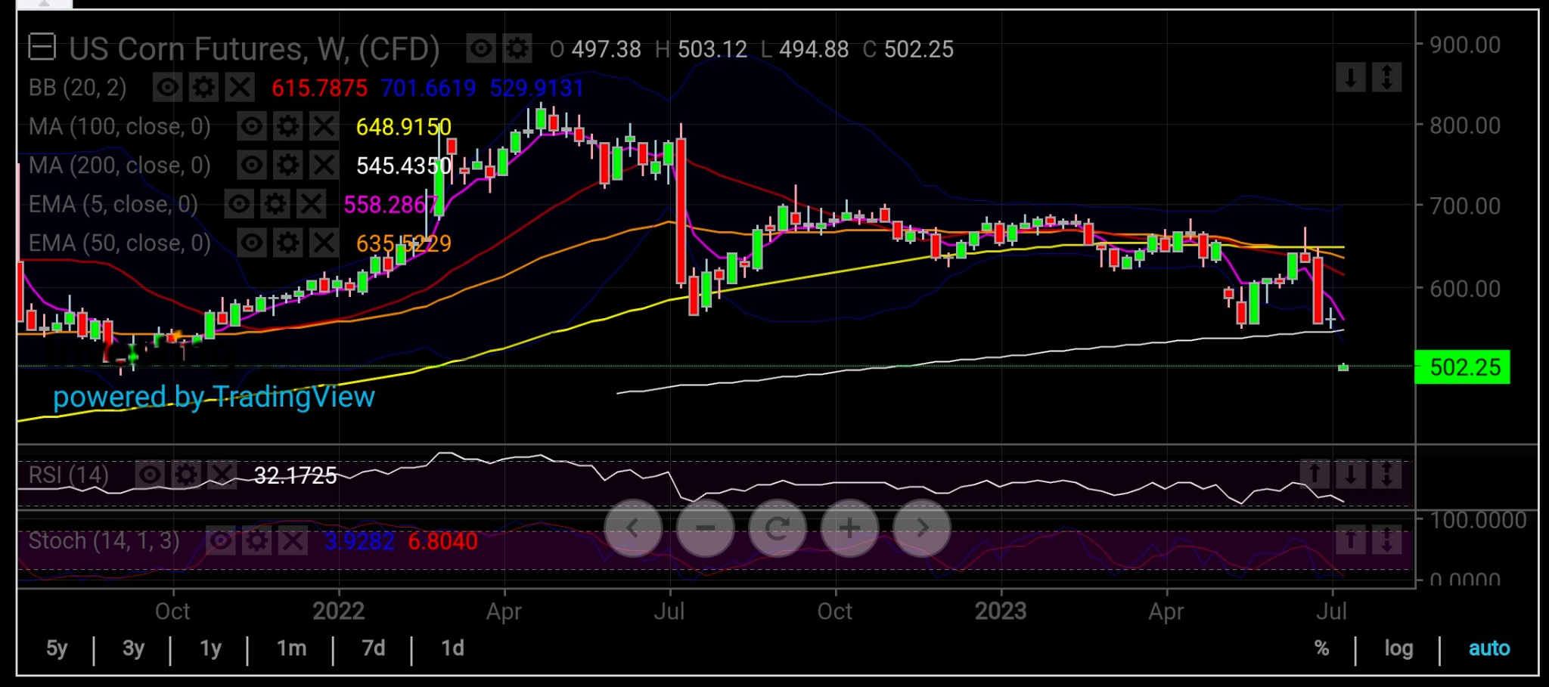Open EMA (50, close, 0) settings gear
This screenshot has height=687, width=1549.
click(x=287, y=243)
